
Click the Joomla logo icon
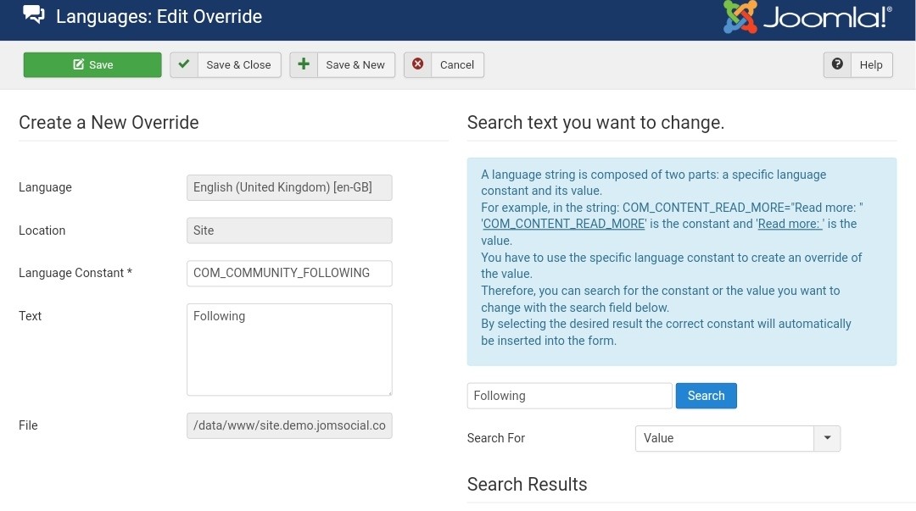(740, 17)
